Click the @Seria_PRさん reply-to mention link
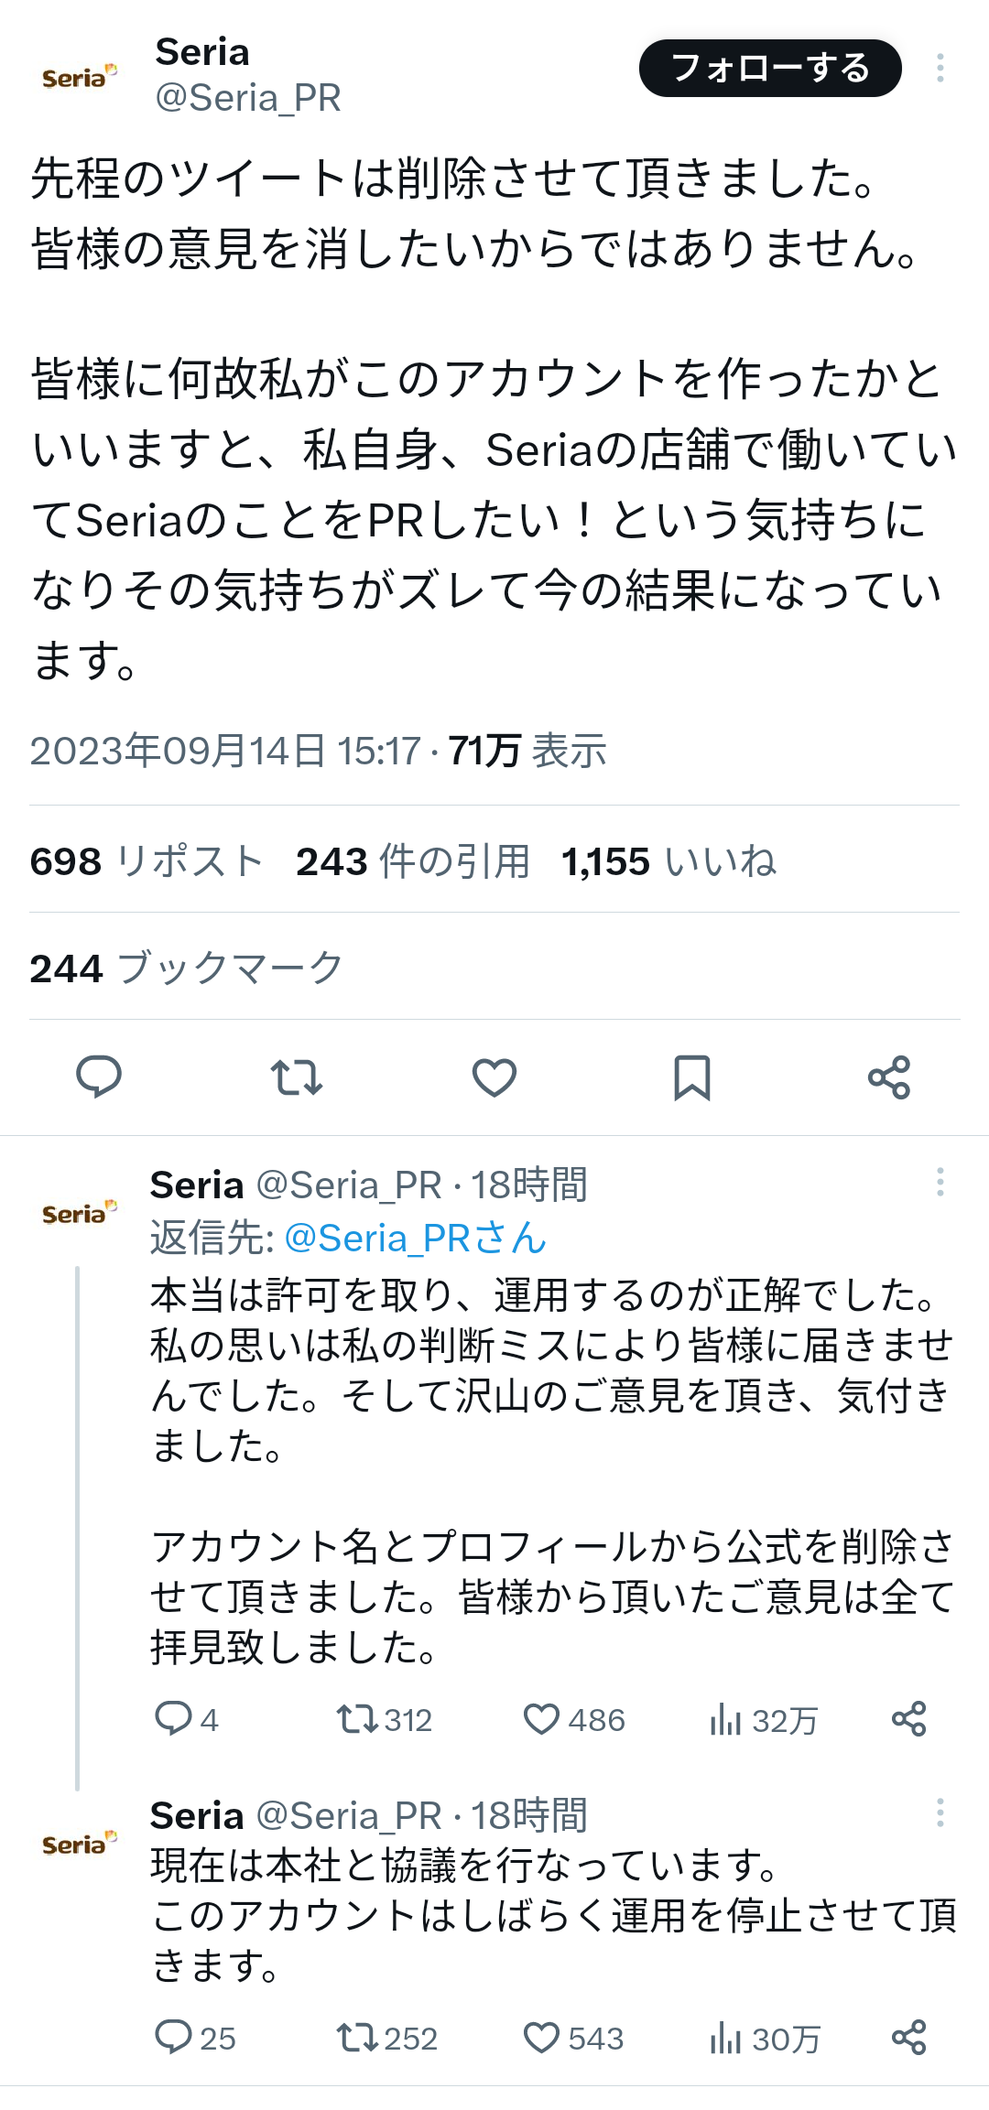 point(416,1238)
